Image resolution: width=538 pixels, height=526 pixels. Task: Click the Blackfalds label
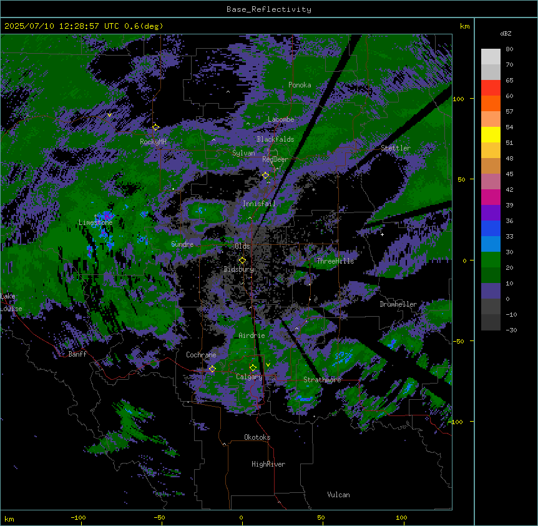point(275,139)
